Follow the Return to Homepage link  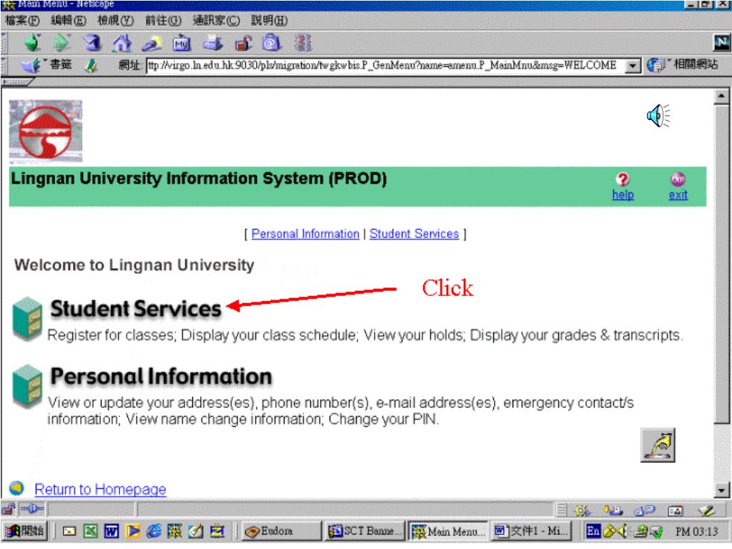100,489
